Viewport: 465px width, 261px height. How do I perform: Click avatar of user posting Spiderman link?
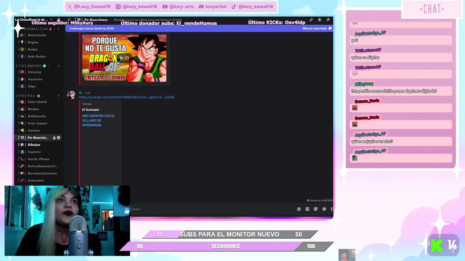(71, 95)
